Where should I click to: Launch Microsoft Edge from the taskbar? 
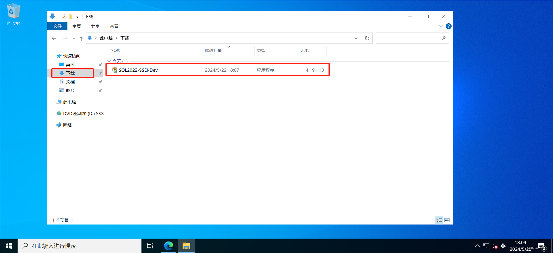click(x=169, y=246)
